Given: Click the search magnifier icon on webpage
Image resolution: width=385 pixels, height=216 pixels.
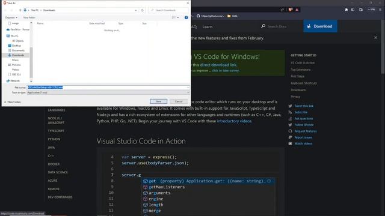Looking at the screenshot, I should pos(263,26).
